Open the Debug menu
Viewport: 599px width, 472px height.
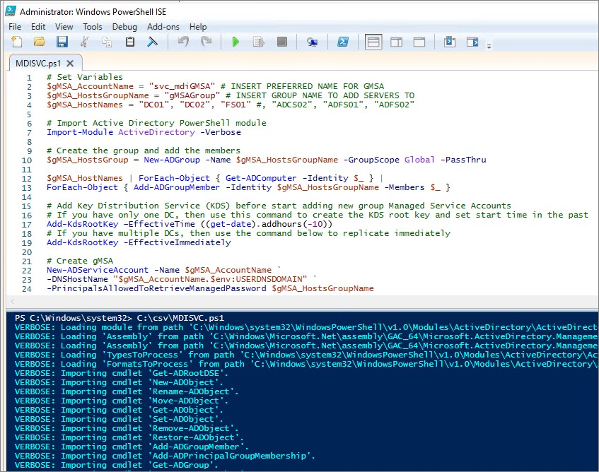point(124,27)
